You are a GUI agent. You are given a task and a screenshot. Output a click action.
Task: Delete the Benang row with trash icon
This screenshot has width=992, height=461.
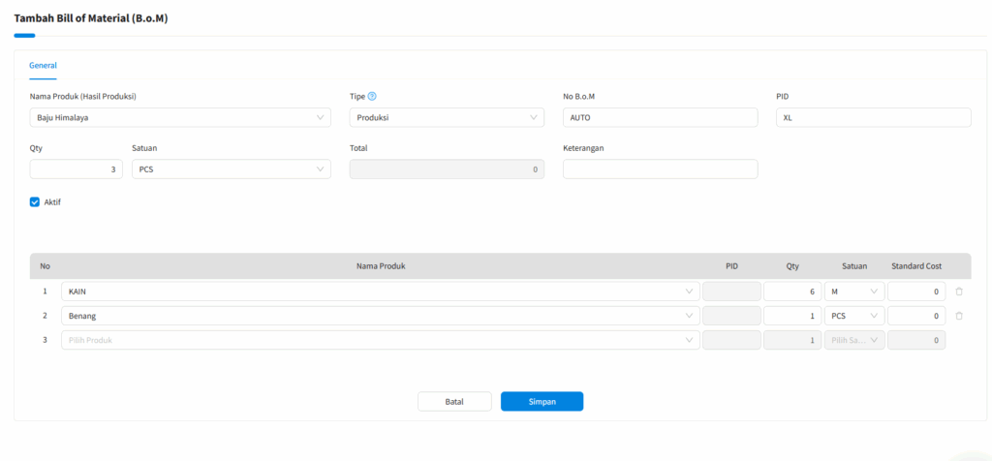959,316
